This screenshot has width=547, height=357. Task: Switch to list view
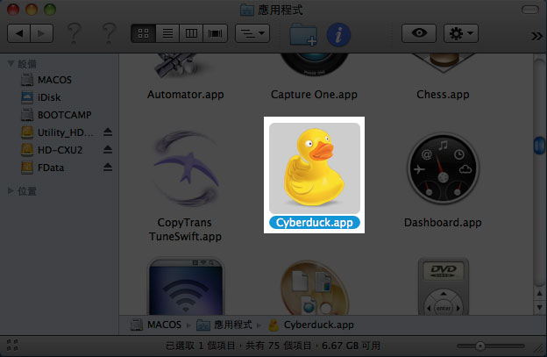point(167,33)
